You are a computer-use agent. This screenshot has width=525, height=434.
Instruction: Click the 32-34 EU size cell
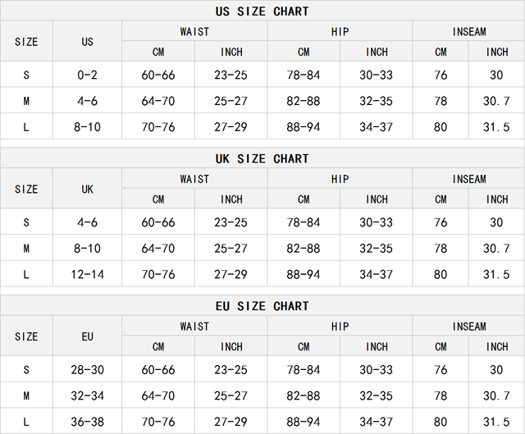click(x=88, y=396)
